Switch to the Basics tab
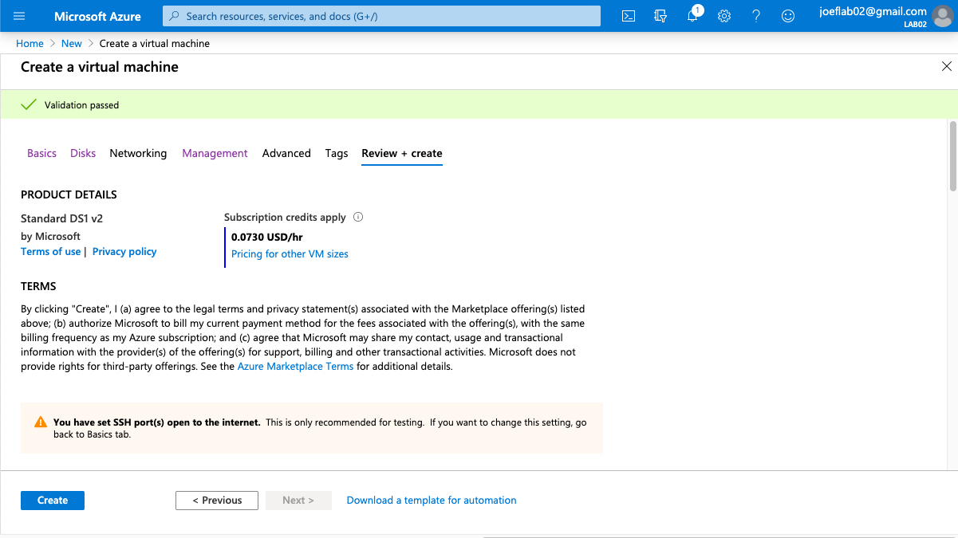The width and height of the screenshot is (958, 538). (x=41, y=153)
